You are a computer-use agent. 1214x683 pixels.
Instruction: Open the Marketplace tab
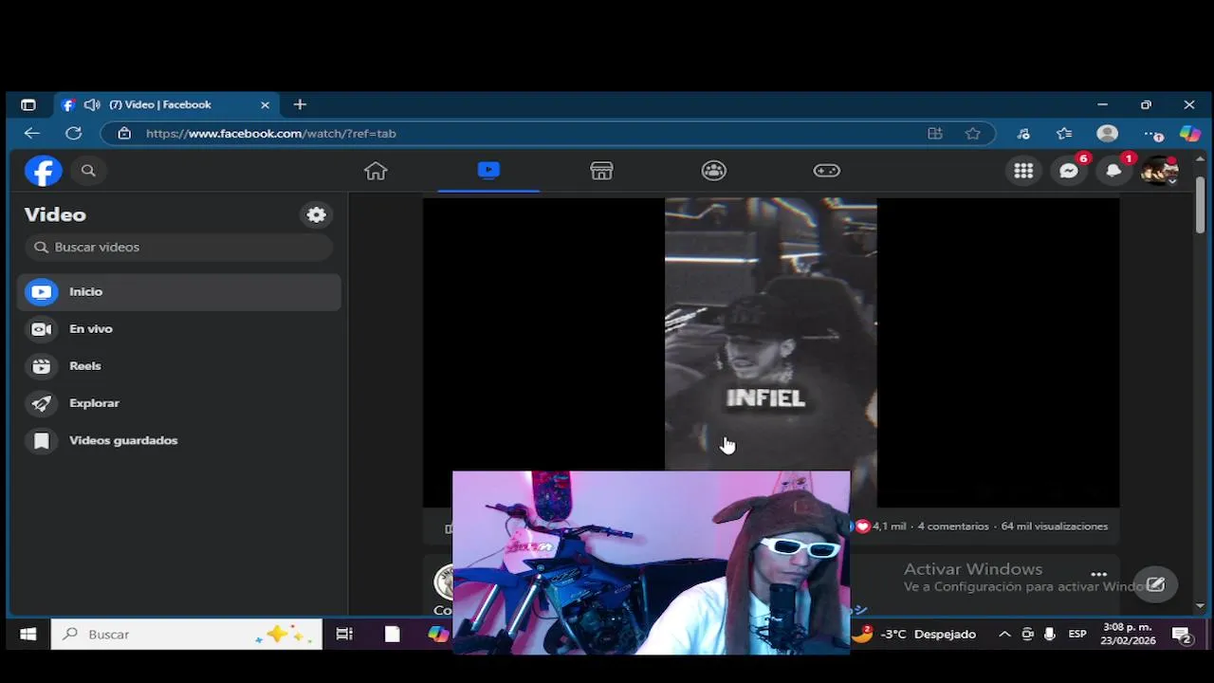(x=601, y=171)
